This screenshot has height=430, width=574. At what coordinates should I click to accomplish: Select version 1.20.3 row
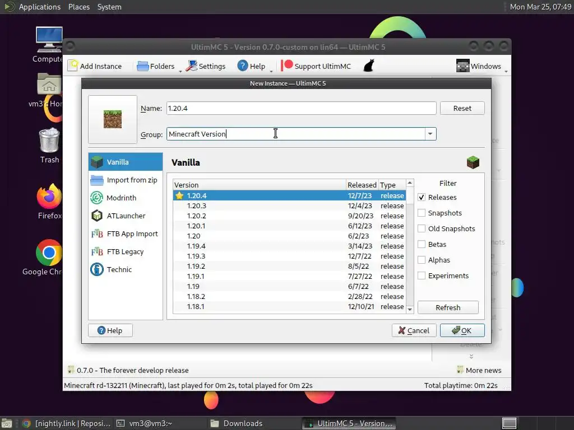pos(289,206)
